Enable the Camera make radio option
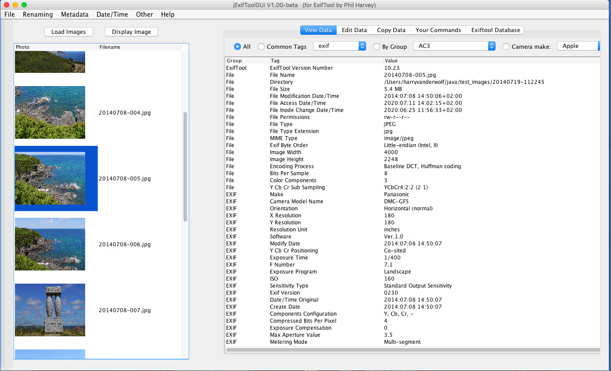 506,46
